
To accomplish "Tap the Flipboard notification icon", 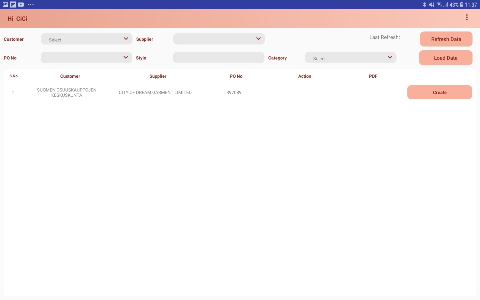I will click(13, 4).
